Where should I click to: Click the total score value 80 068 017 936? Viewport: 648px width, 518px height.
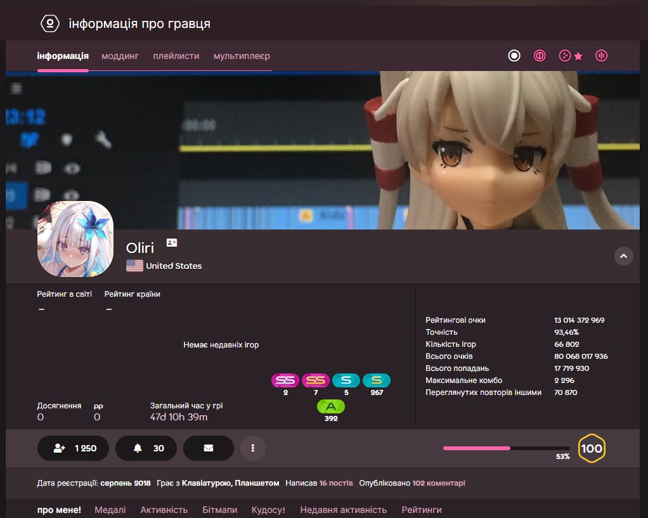(x=581, y=356)
